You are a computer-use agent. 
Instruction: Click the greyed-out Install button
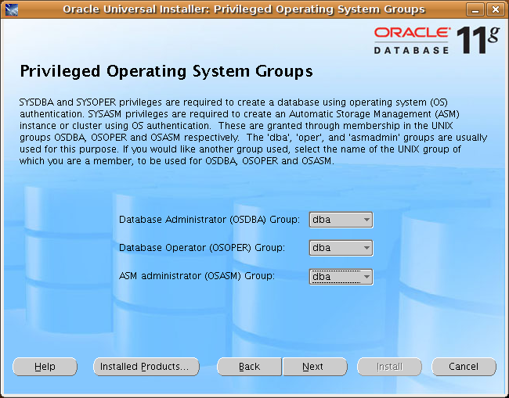(x=389, y=367)
